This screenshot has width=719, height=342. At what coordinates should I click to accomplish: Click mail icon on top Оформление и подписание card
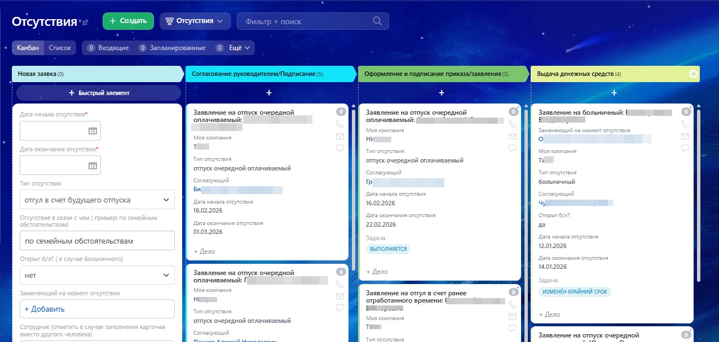[x=512, y=136]
